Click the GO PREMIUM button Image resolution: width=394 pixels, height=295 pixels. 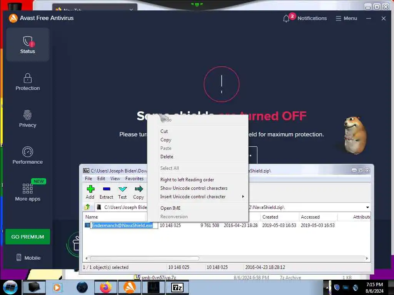(28, 237)
